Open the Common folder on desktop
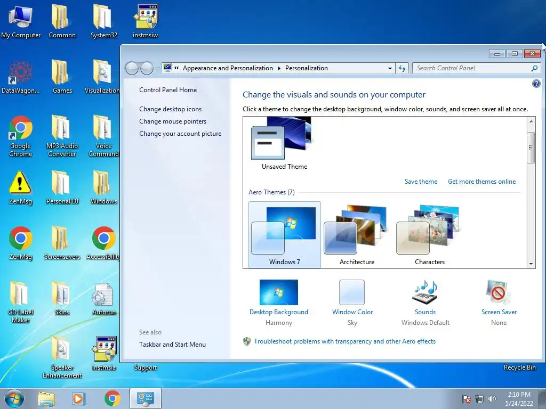Image resolution: width=546 pixels, height=409 pixels. [x=62, y=21]
